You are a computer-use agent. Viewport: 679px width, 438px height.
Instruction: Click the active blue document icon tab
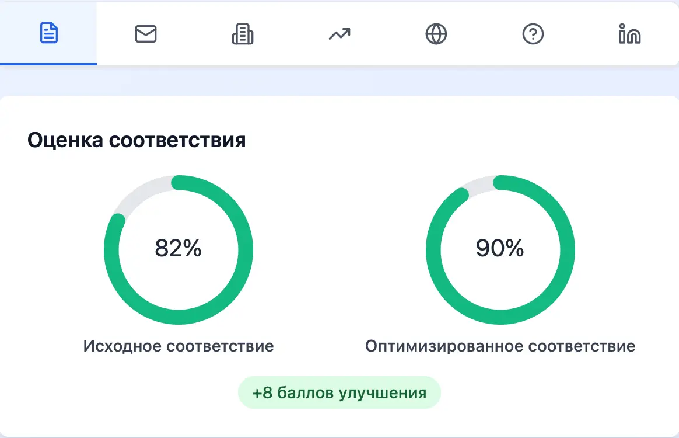pyautogui.click(x=48, y=33)
